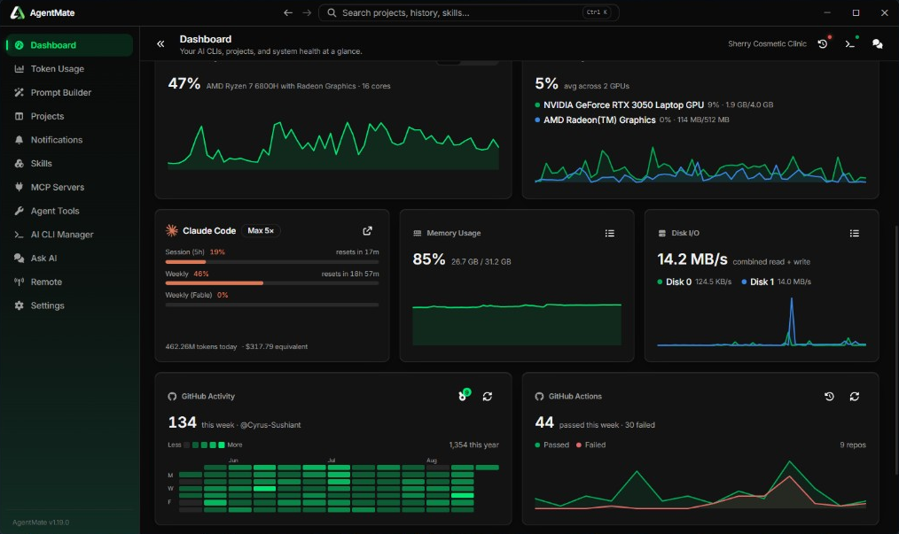Toggle Disk 0 legend entry
The width and height of the screenshot is (899, 534).
tap(694, 282)
